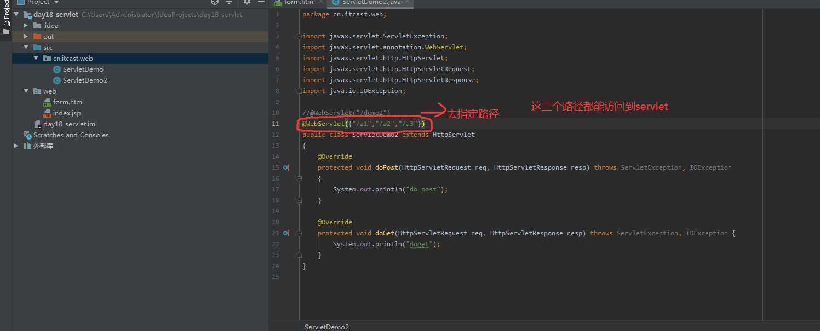Click the Scratches and Consoles icon
Screen dimensions: 820x331
coord(27,135)
